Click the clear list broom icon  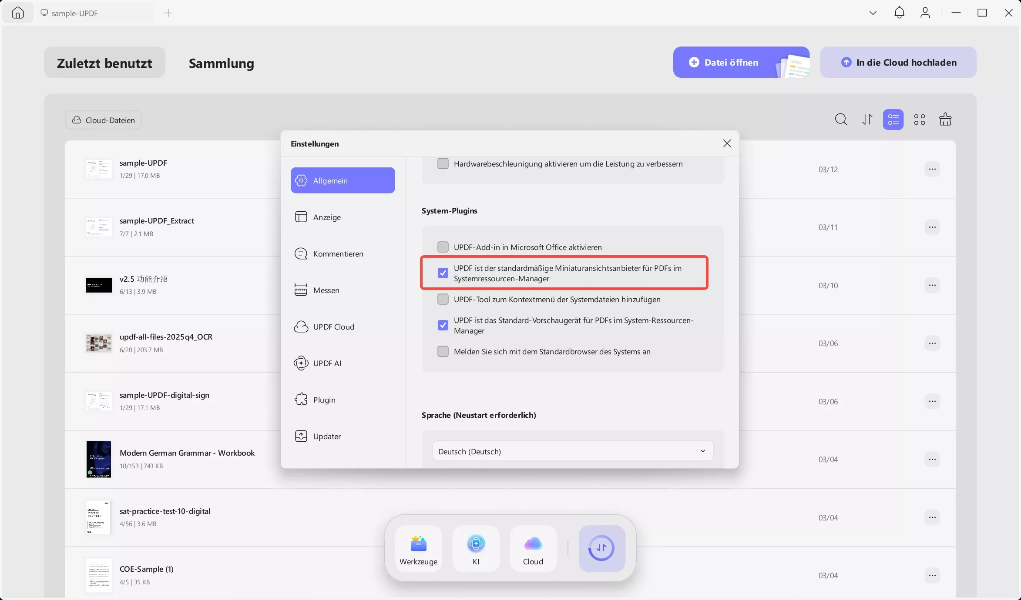945,120
